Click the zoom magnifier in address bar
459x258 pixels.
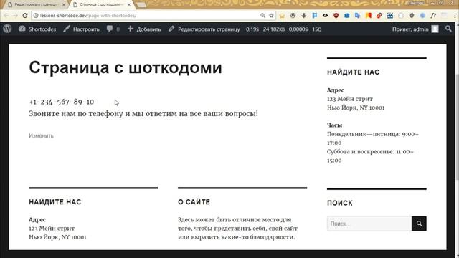coord(262,16)
